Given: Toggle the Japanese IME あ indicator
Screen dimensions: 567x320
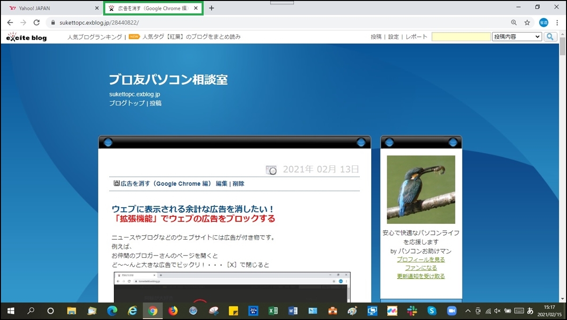Looking at the screenshot, I should (x=530, y=311).
